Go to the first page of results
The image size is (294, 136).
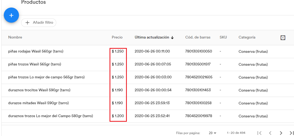[x=259, y=133]
